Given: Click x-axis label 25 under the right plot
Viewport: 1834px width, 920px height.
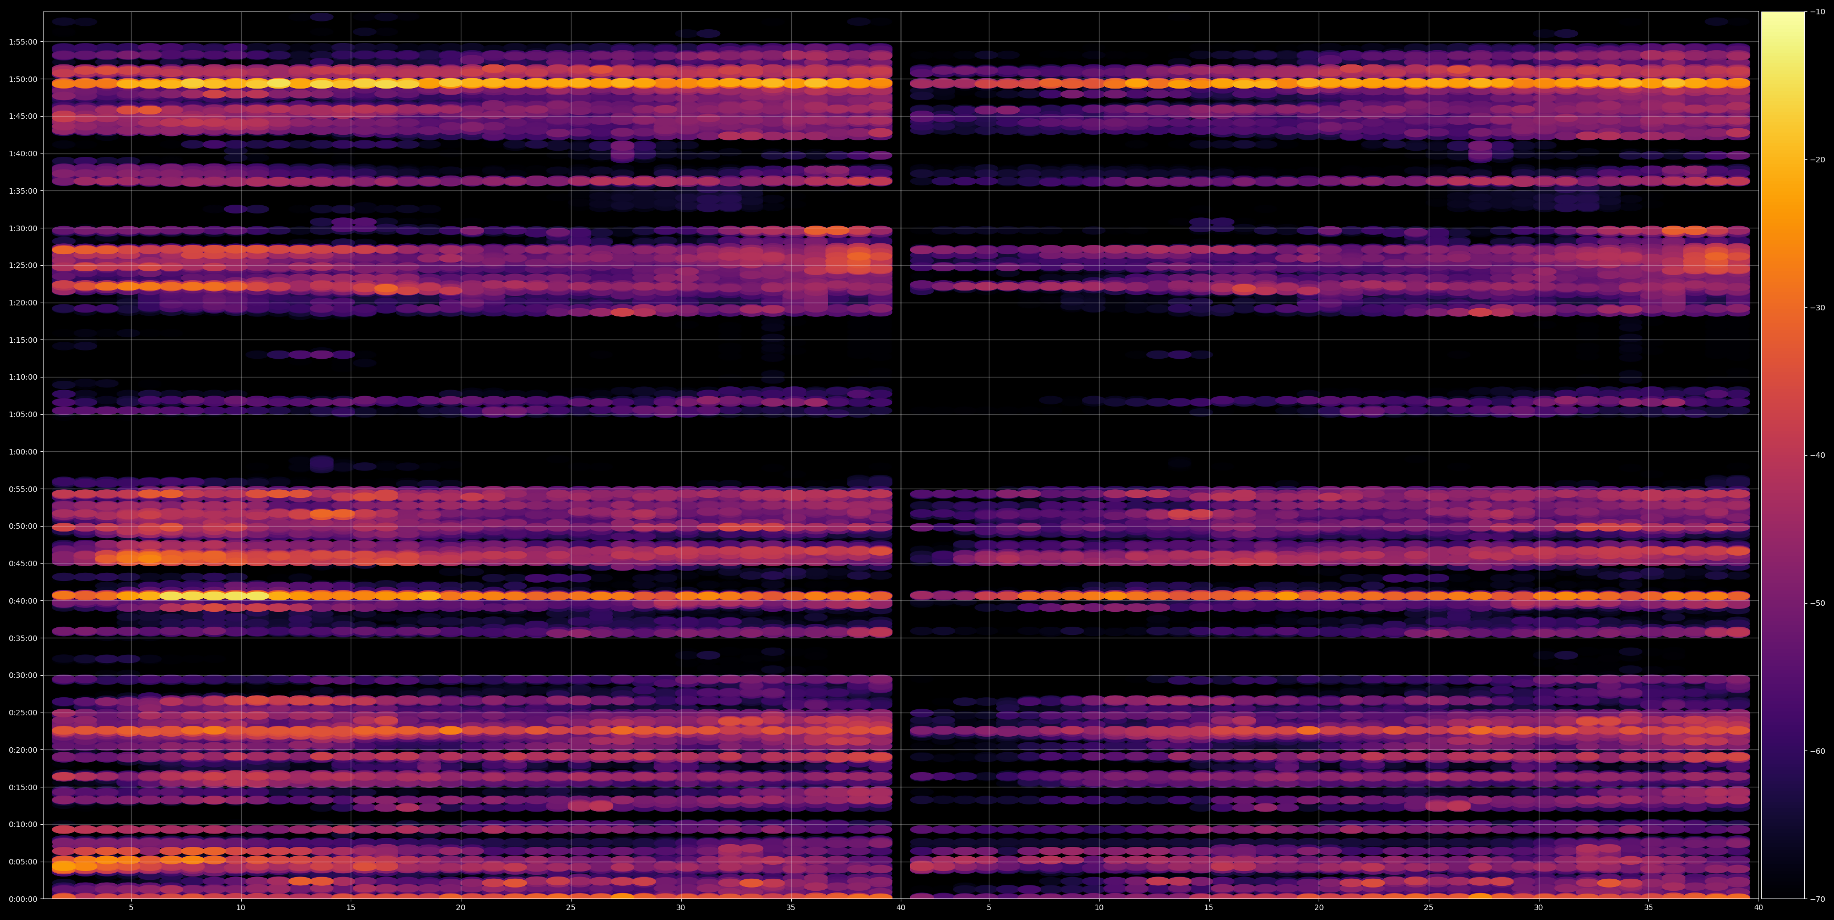Looking at the screenshot, I should click(1429, 908).
